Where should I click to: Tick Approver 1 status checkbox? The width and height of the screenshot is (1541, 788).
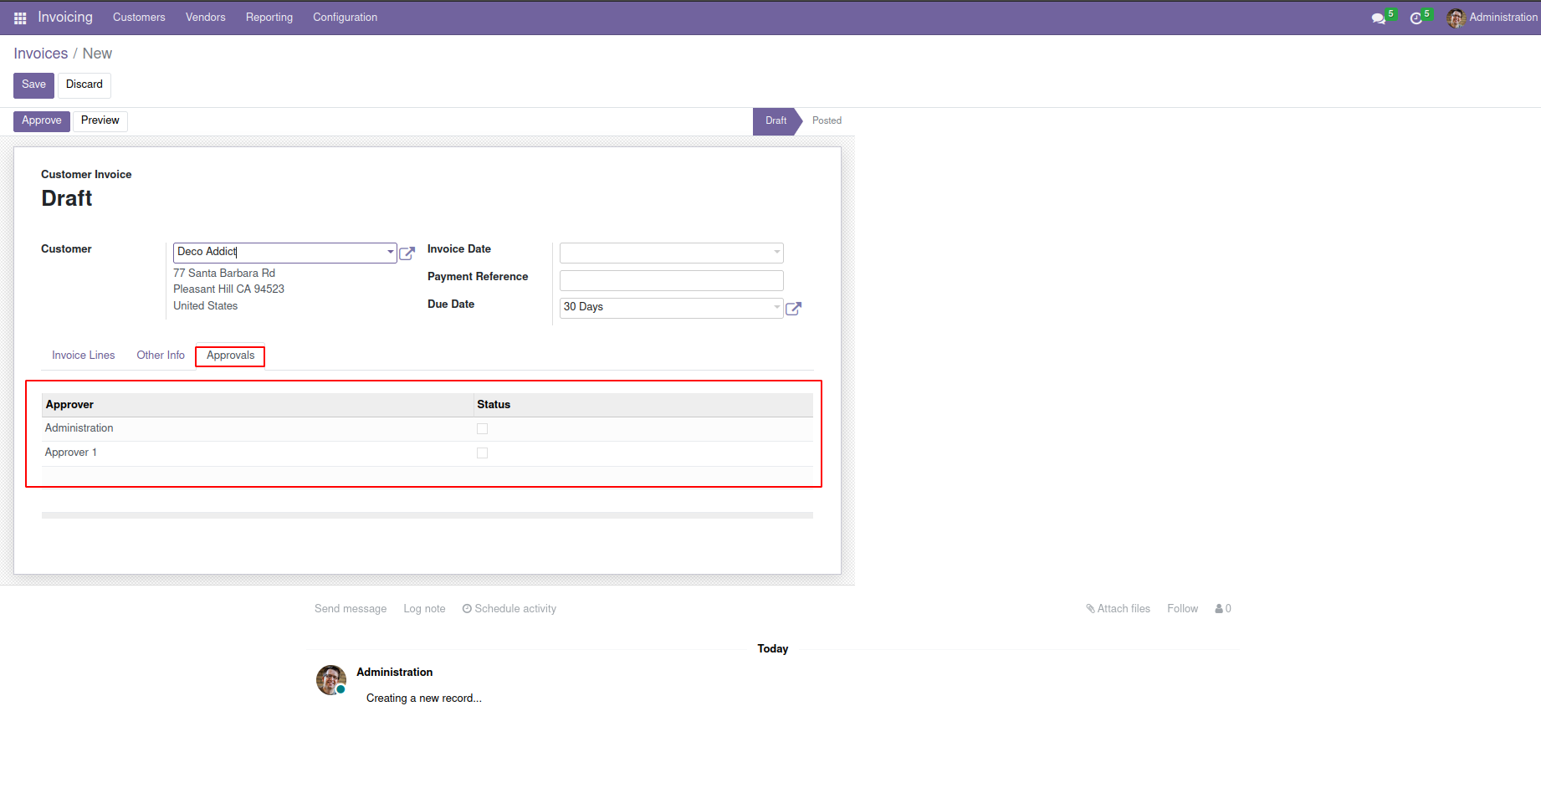coord(482,453)
